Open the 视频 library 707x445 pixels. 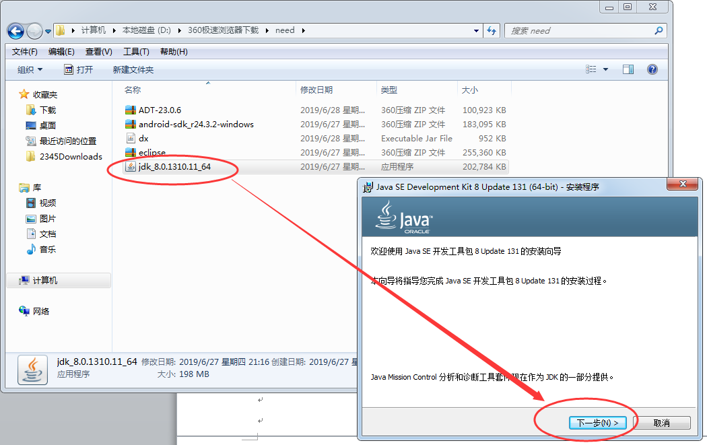point(48,203)
